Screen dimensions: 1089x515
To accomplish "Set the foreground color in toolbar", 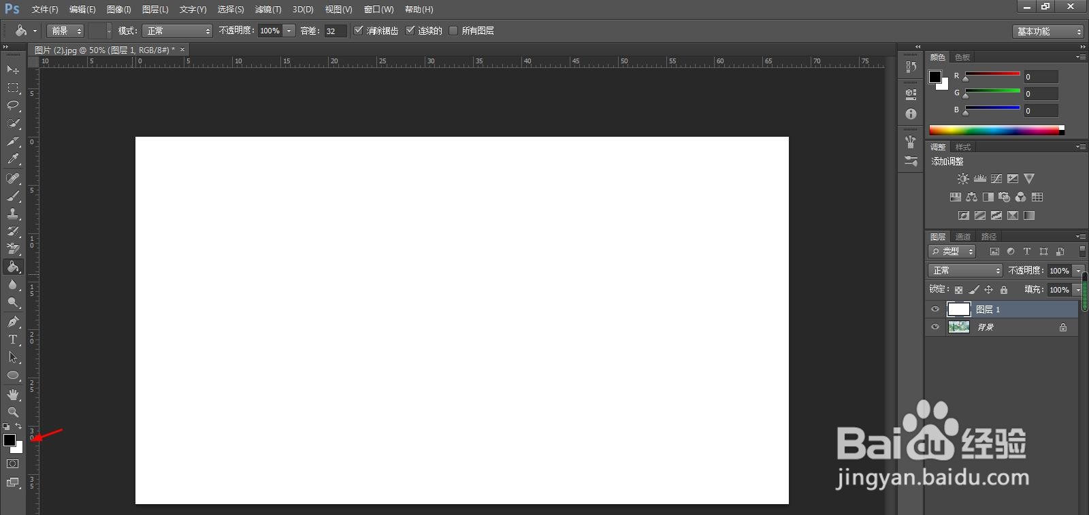I will [x=10, y=440].
